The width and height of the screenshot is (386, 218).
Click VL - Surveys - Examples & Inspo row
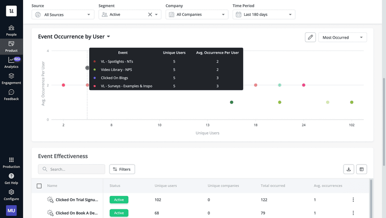pos(166,86)
